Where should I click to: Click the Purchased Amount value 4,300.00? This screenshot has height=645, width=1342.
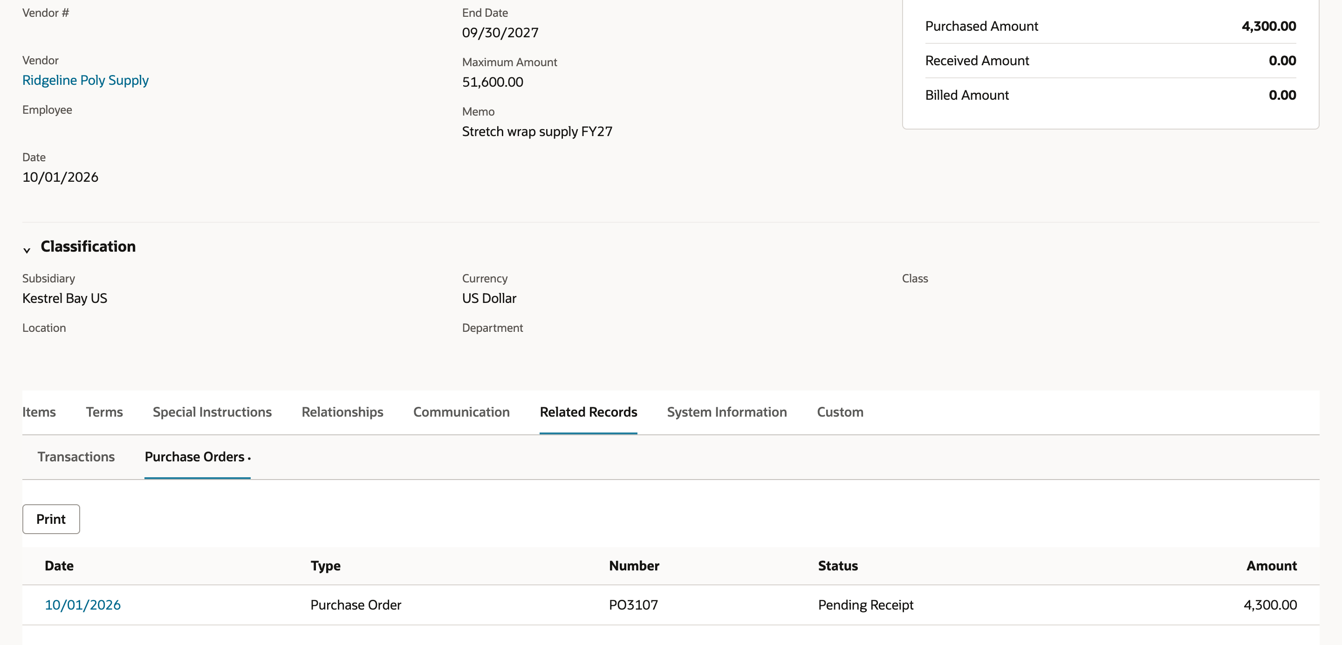point(1268,26)
